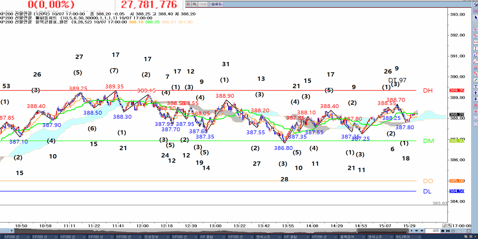Select the horizontal line drawing tool
Screen dimensions: 478x239
[x=475, y=42]
